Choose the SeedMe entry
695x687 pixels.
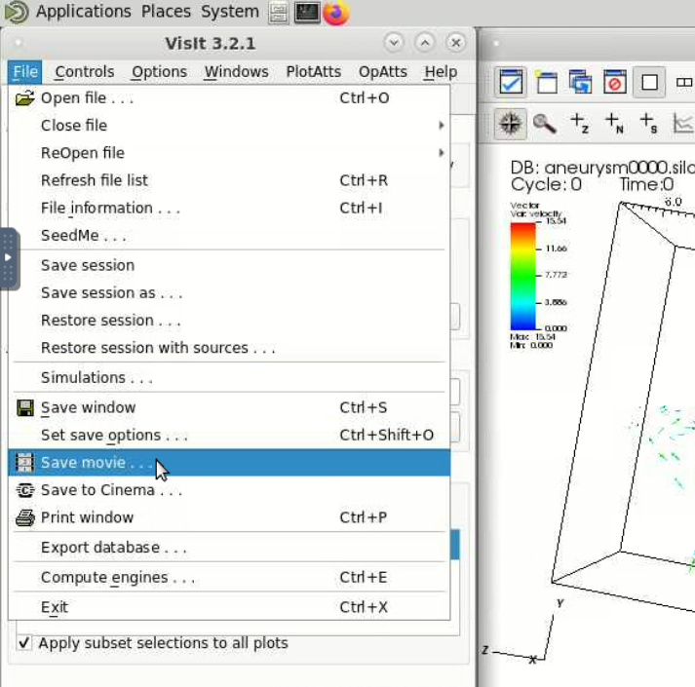[x=229, y=236]
